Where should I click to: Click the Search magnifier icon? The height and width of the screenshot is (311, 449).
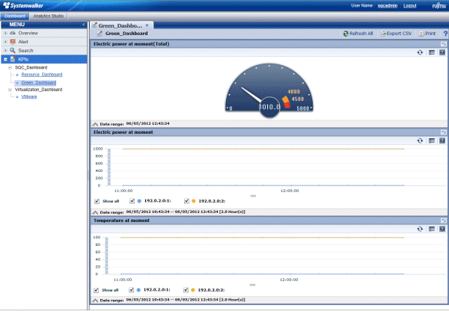(13, 50)
